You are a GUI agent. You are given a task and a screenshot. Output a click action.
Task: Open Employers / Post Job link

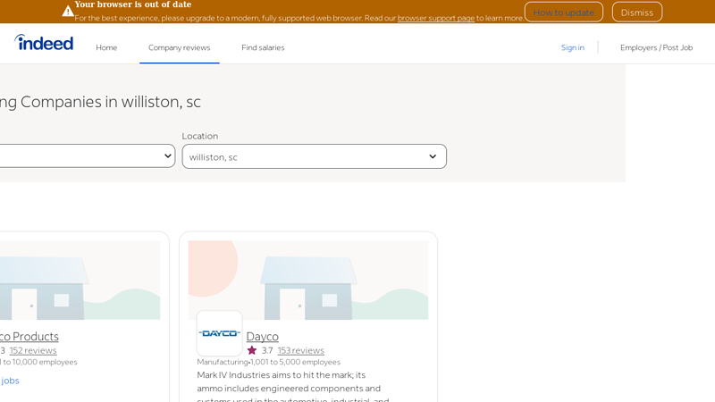[656, 47]
